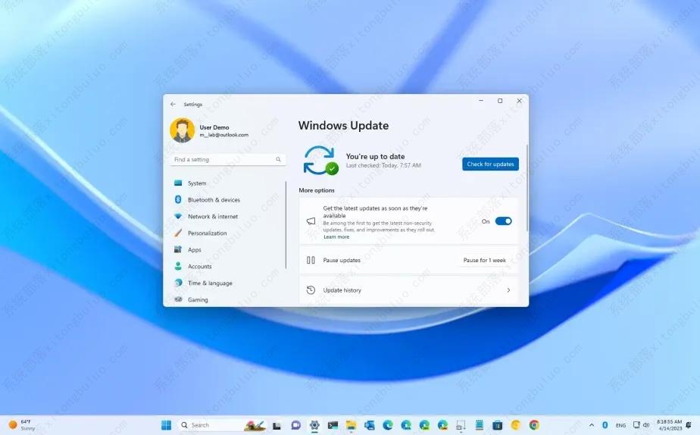Click the pause icon beside Pause updates
Viewport: 700px width, 435px height.
[x=311, y=260]
